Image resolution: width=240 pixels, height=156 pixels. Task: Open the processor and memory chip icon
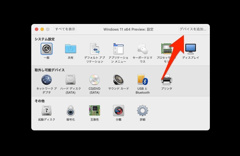point(166,49)
